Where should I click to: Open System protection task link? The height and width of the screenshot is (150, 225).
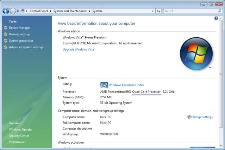click(x=21, y=41)
